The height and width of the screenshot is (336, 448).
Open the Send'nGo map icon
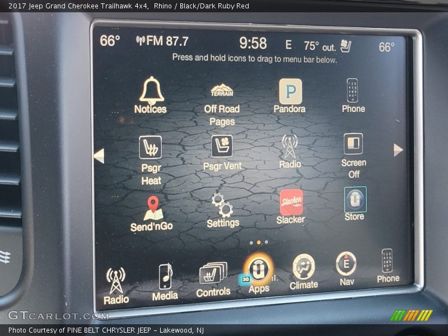(x=152, y=213)
